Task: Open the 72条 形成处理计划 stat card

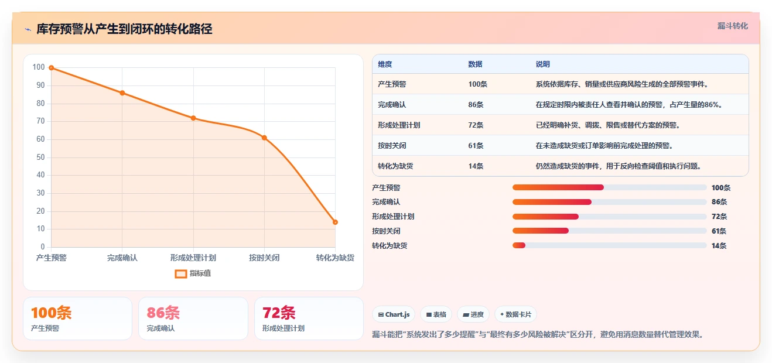Action: pos(309,319)
